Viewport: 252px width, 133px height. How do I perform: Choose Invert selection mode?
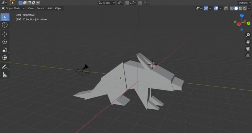coord(33,2)
